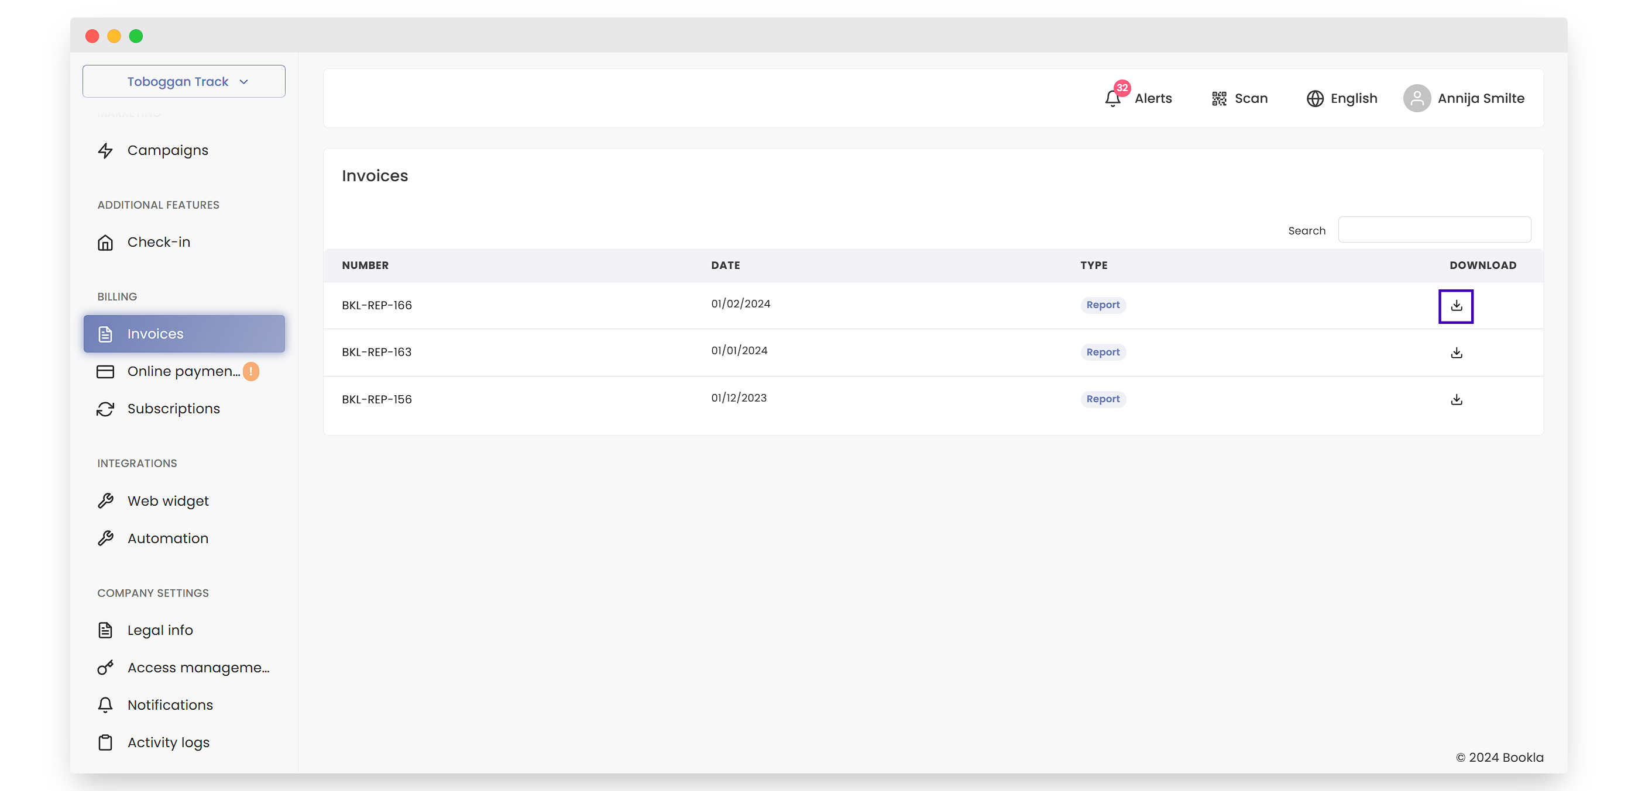1638x791 pixels.
Task: Open Activity logs page
Action: (168, 742)
